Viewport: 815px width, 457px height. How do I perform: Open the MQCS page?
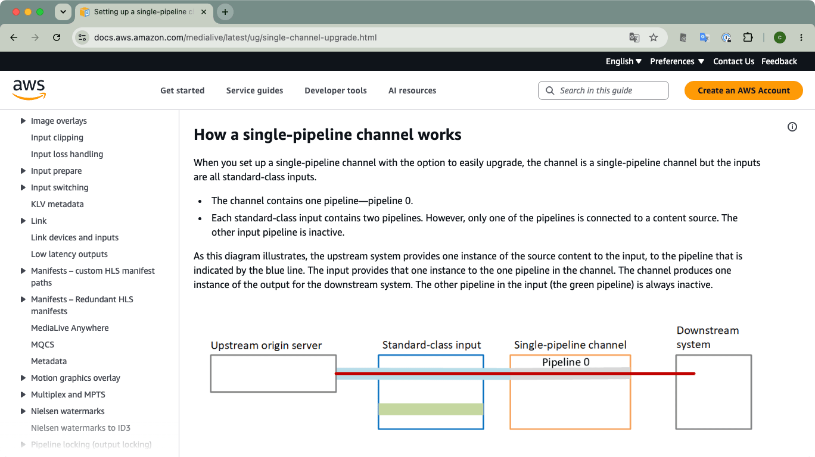click(42, 345)
